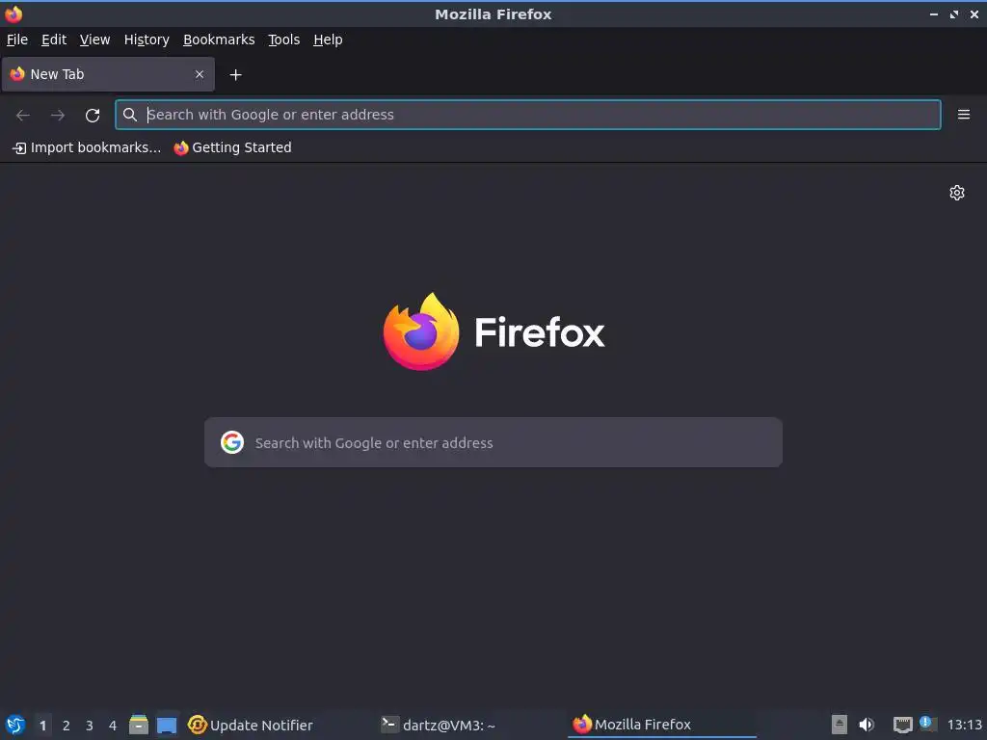The width and height of the screenshot is (987, 740).
Task: Minimize the Firefox window
Action: point(934,13)
